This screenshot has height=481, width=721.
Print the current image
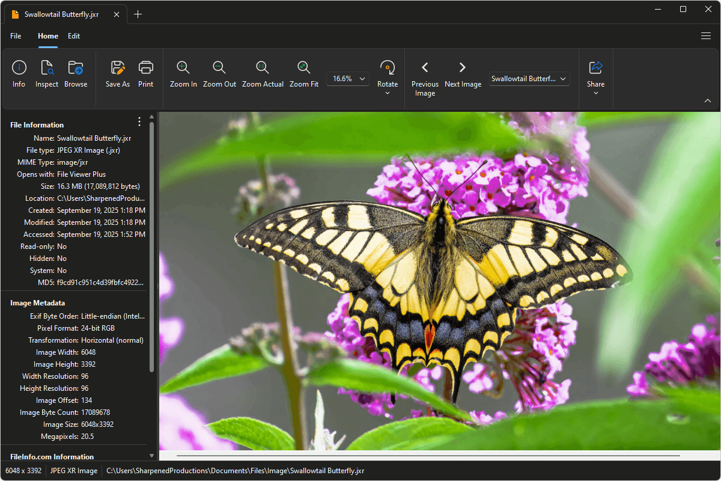pyautogui.click(x=146, y=68)
